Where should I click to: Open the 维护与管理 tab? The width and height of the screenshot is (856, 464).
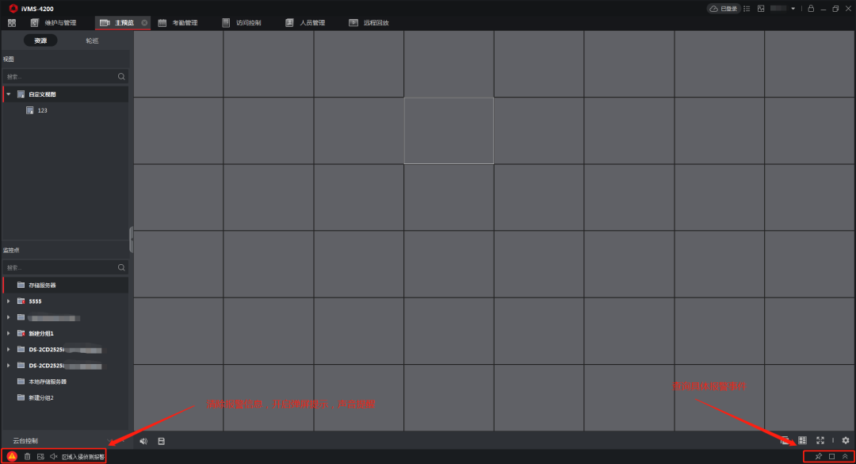(x=54, y=23)
